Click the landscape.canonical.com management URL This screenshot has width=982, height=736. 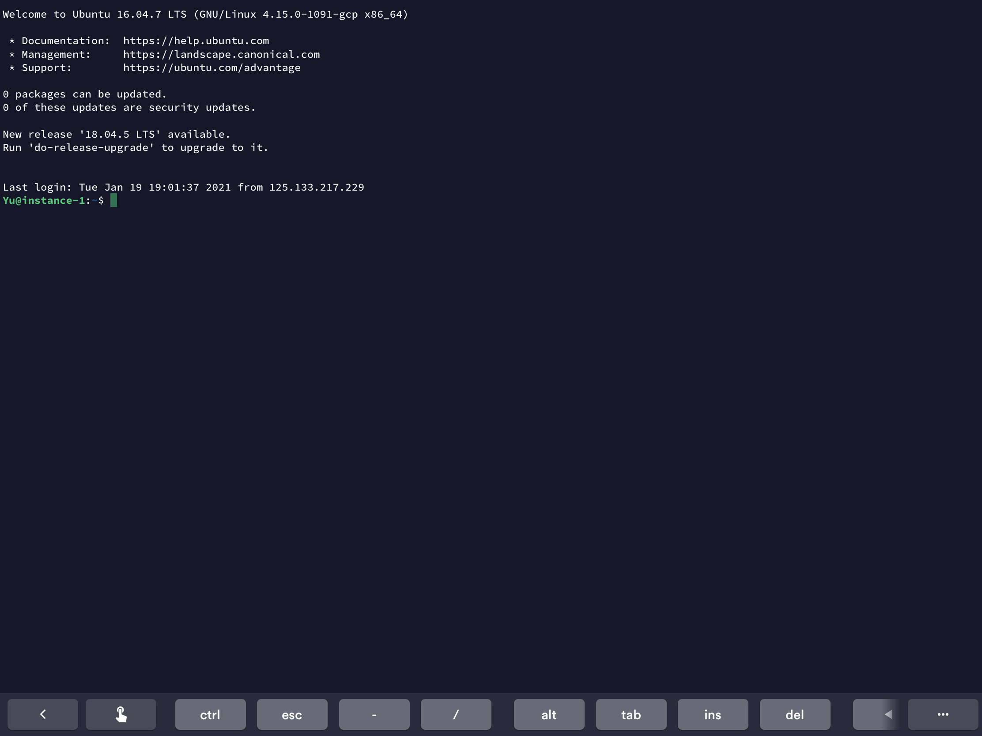221,54
